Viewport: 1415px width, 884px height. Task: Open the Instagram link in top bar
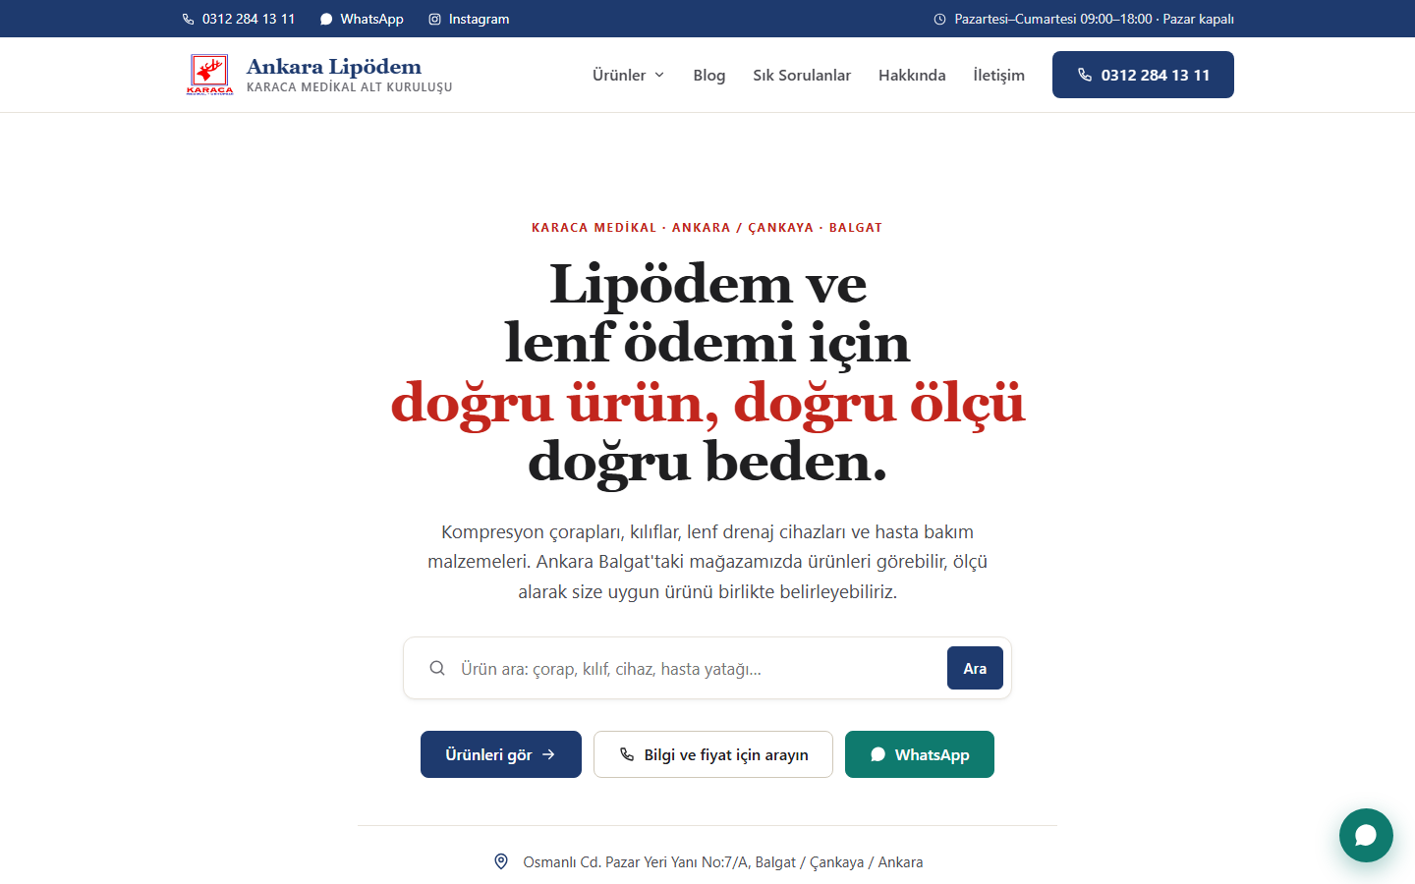(469, 19)
